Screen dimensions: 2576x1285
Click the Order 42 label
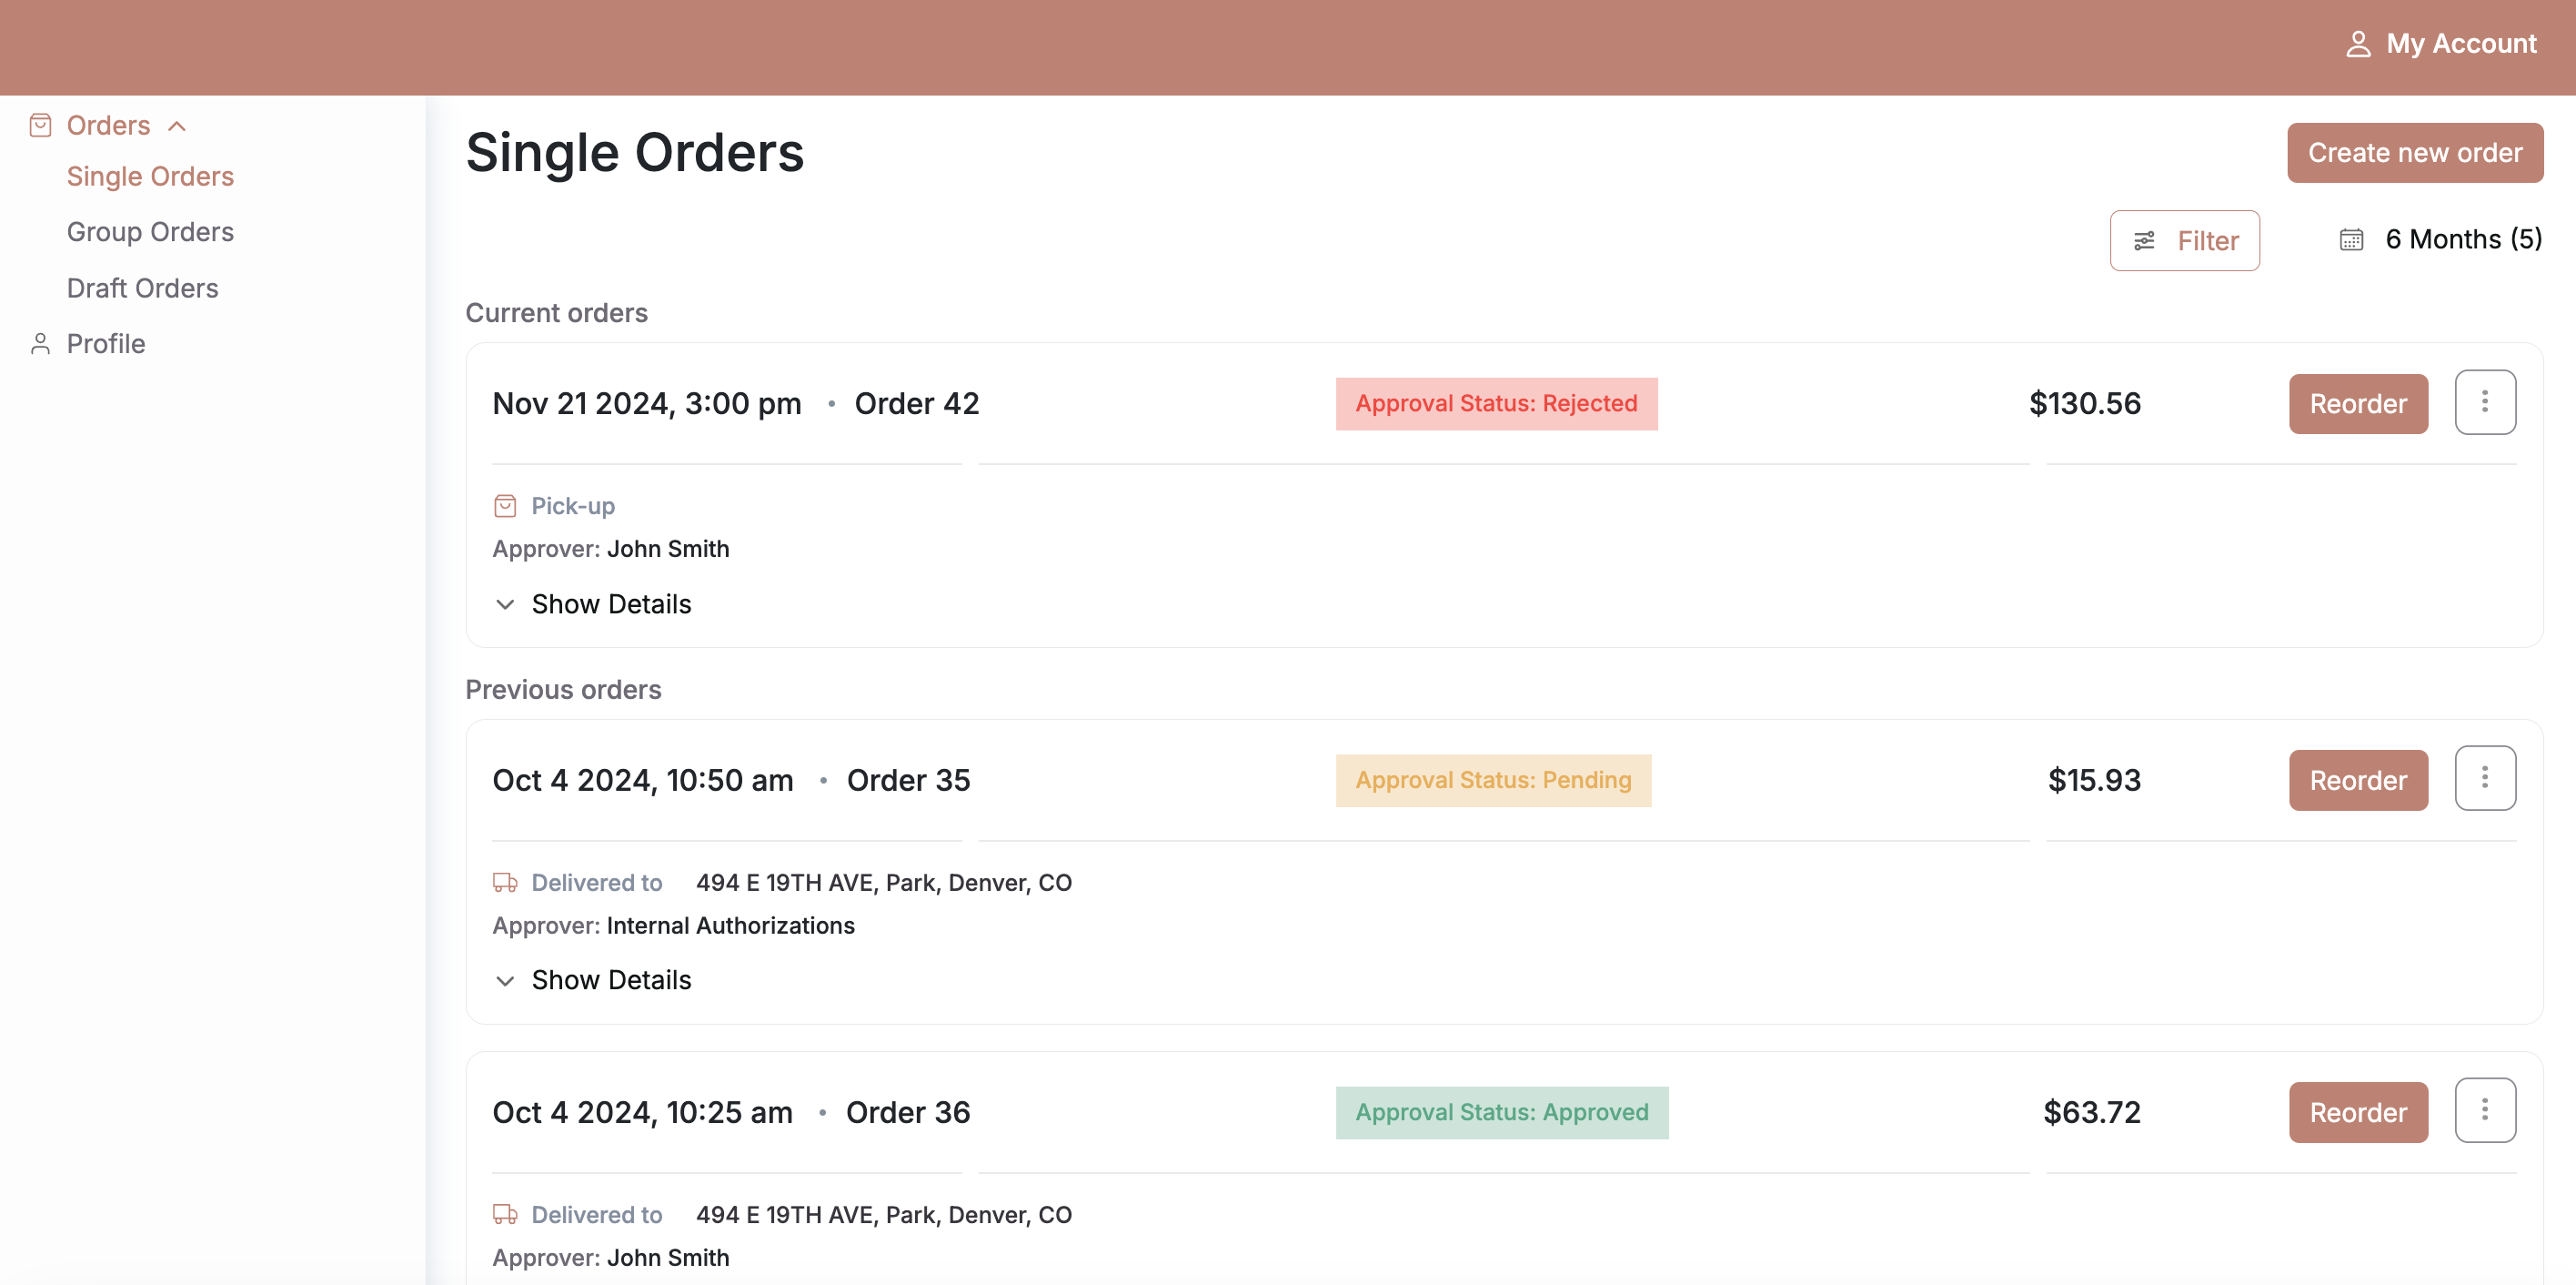pyautogui.click(x=917, y=403)
